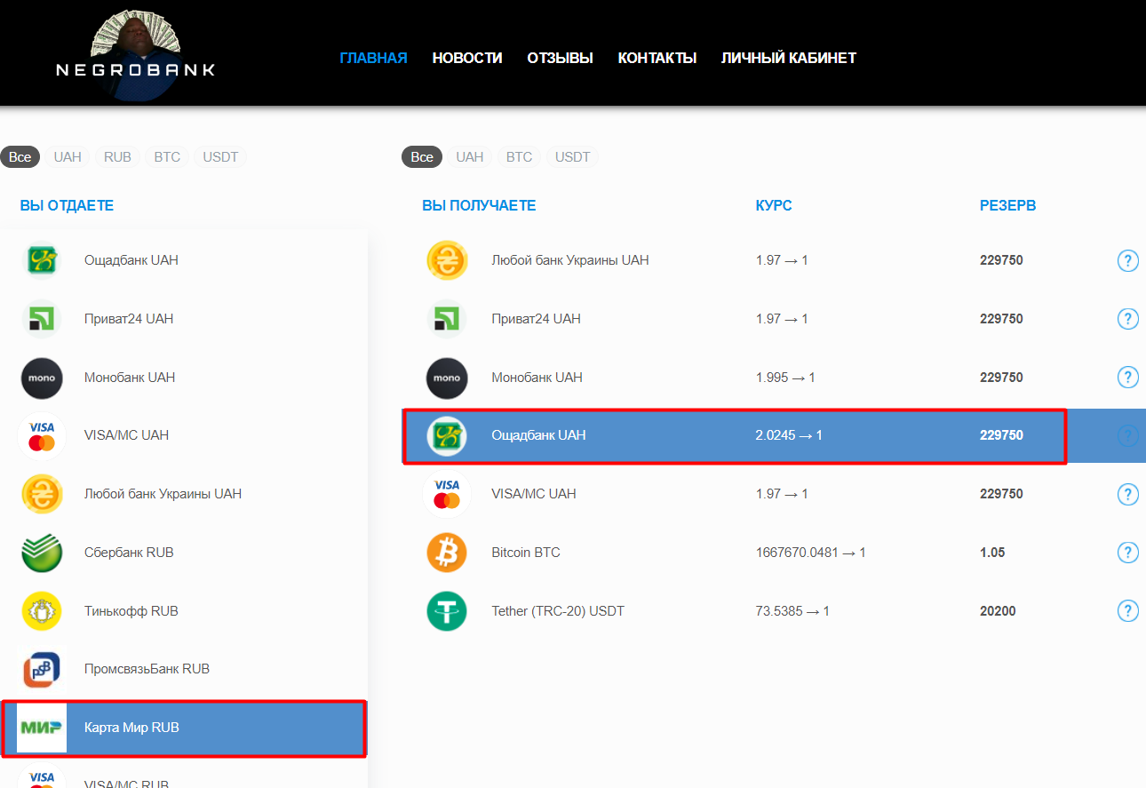Click VISA/MC icon in receive column
1146x788 pixels.
click(447, 494)
